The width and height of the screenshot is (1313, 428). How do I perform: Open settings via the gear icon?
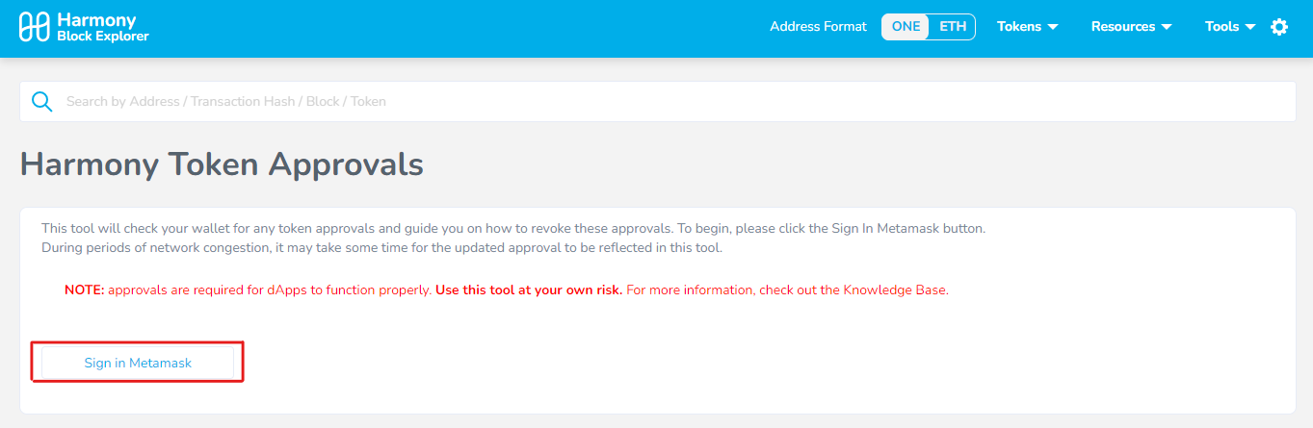pos(1279,27)
